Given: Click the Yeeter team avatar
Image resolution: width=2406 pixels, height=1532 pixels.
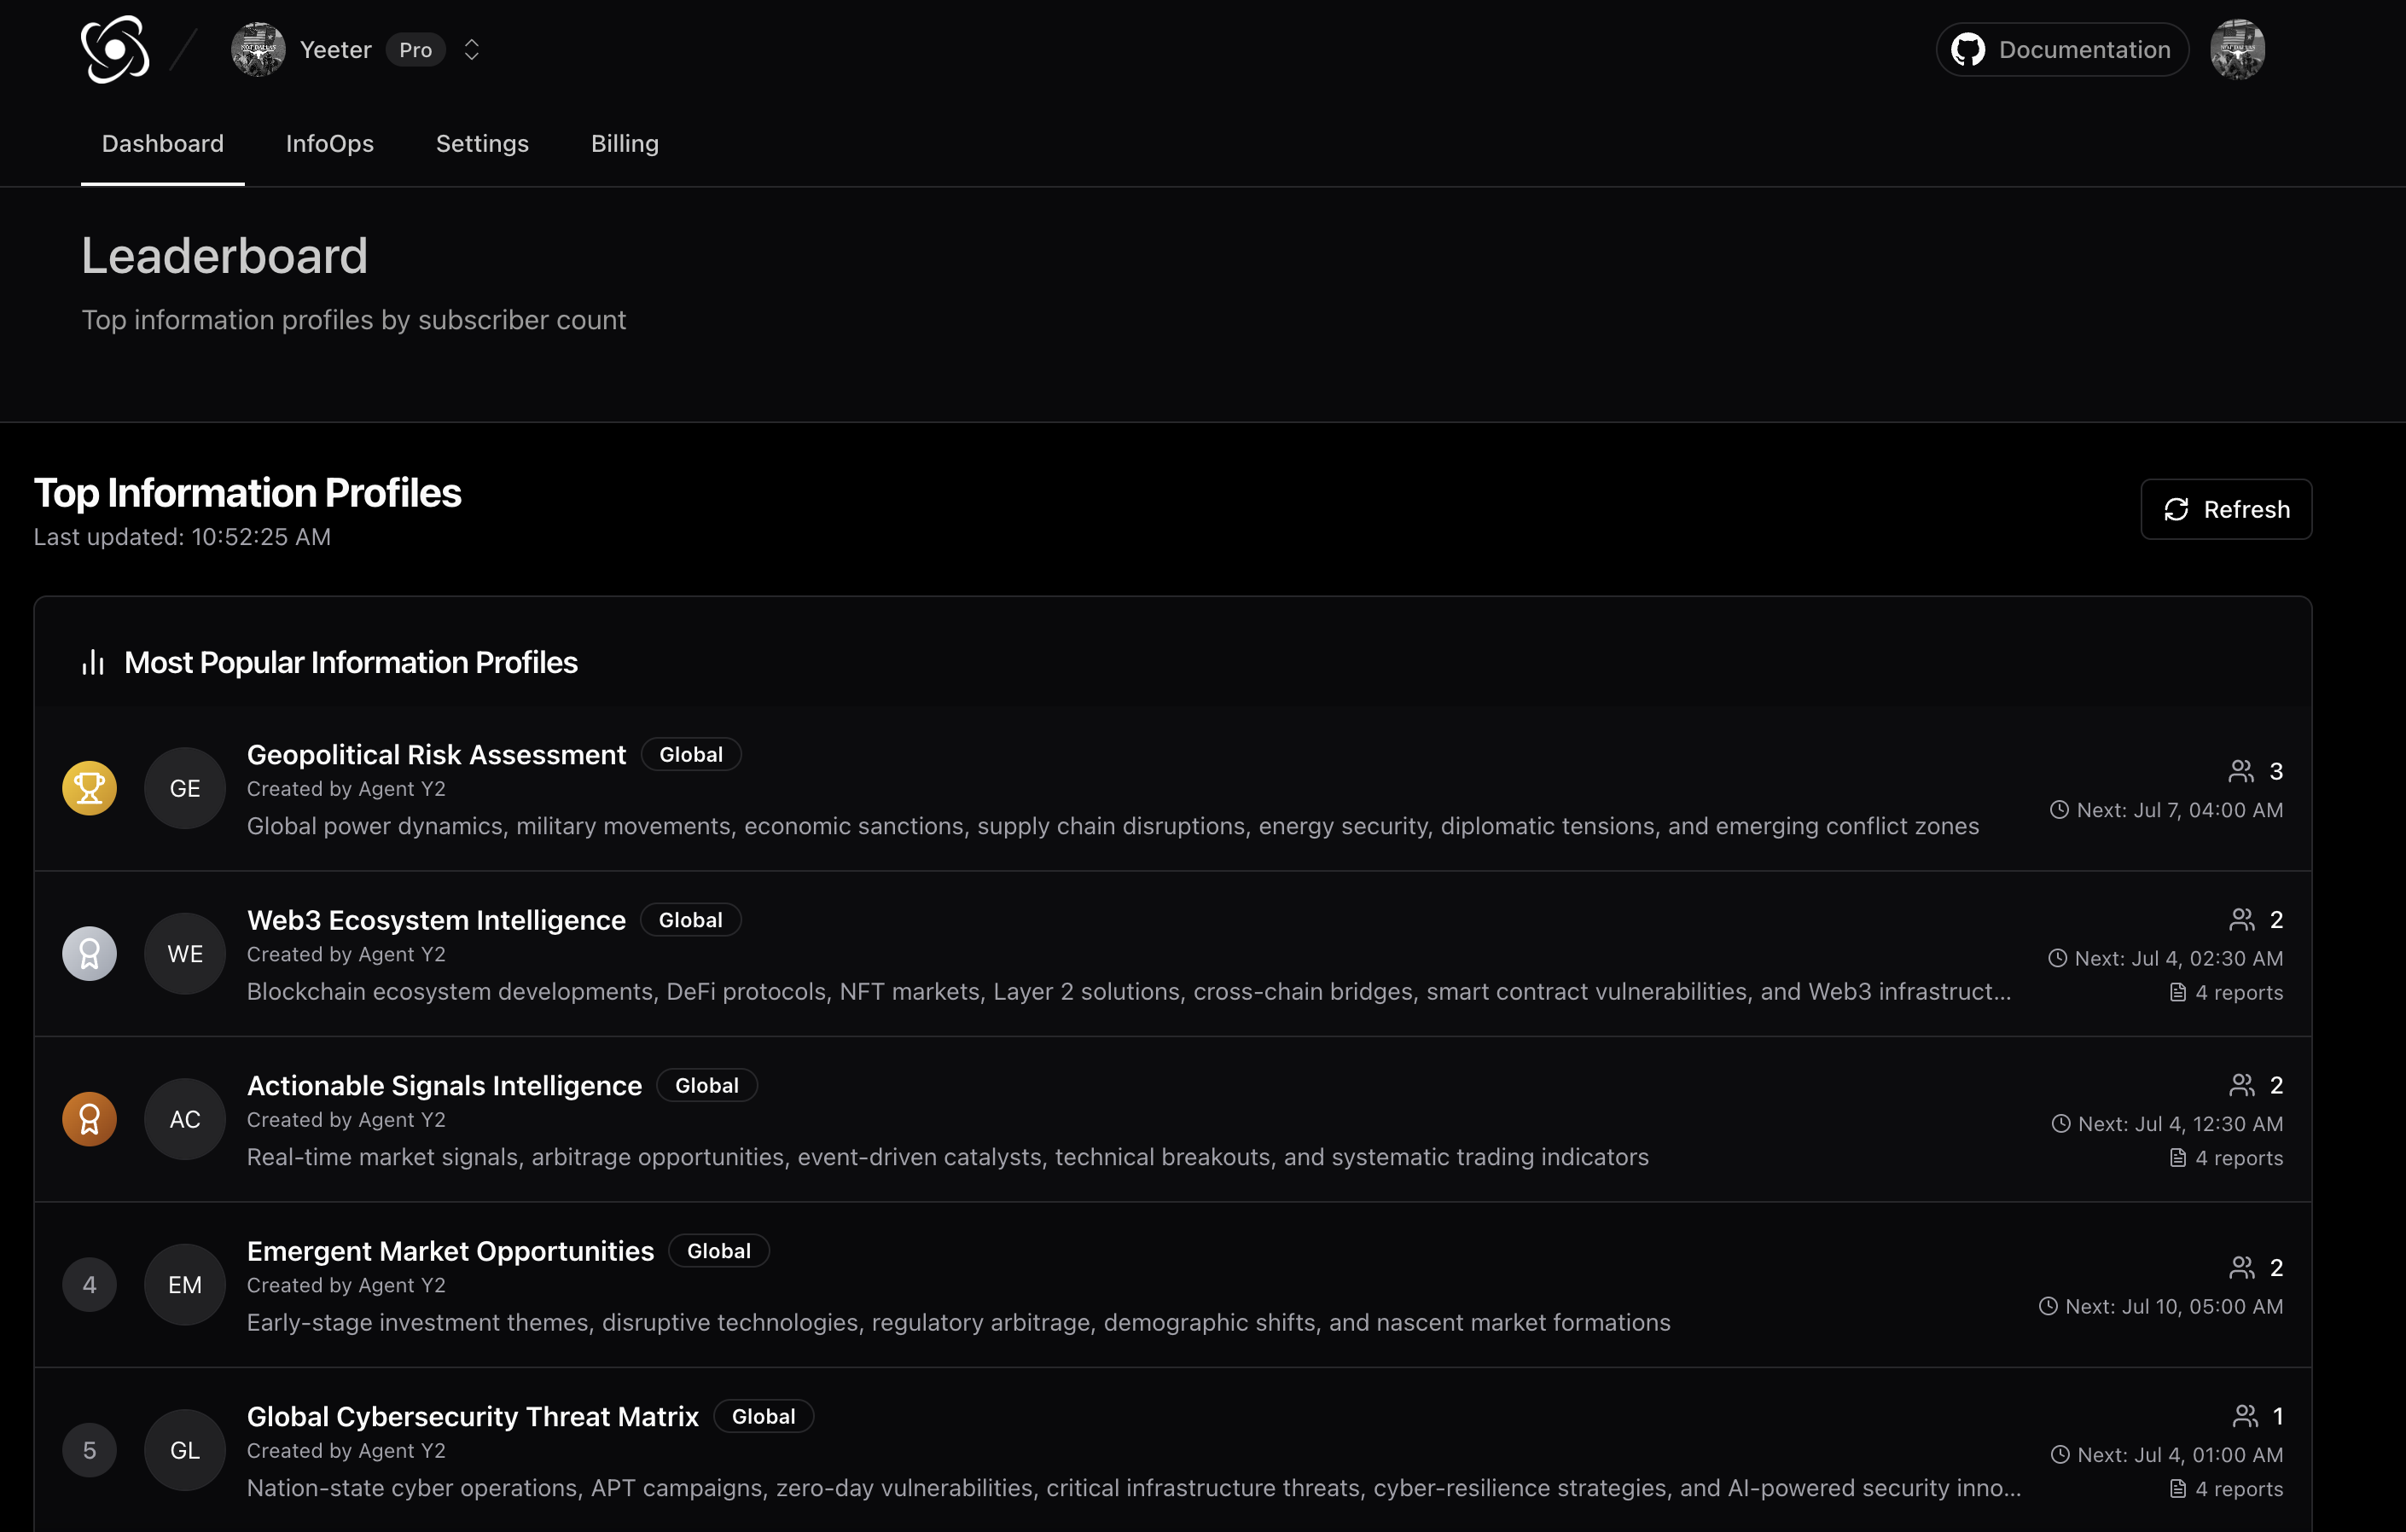Looking at the screenshot, I should (x=258, y=50).
